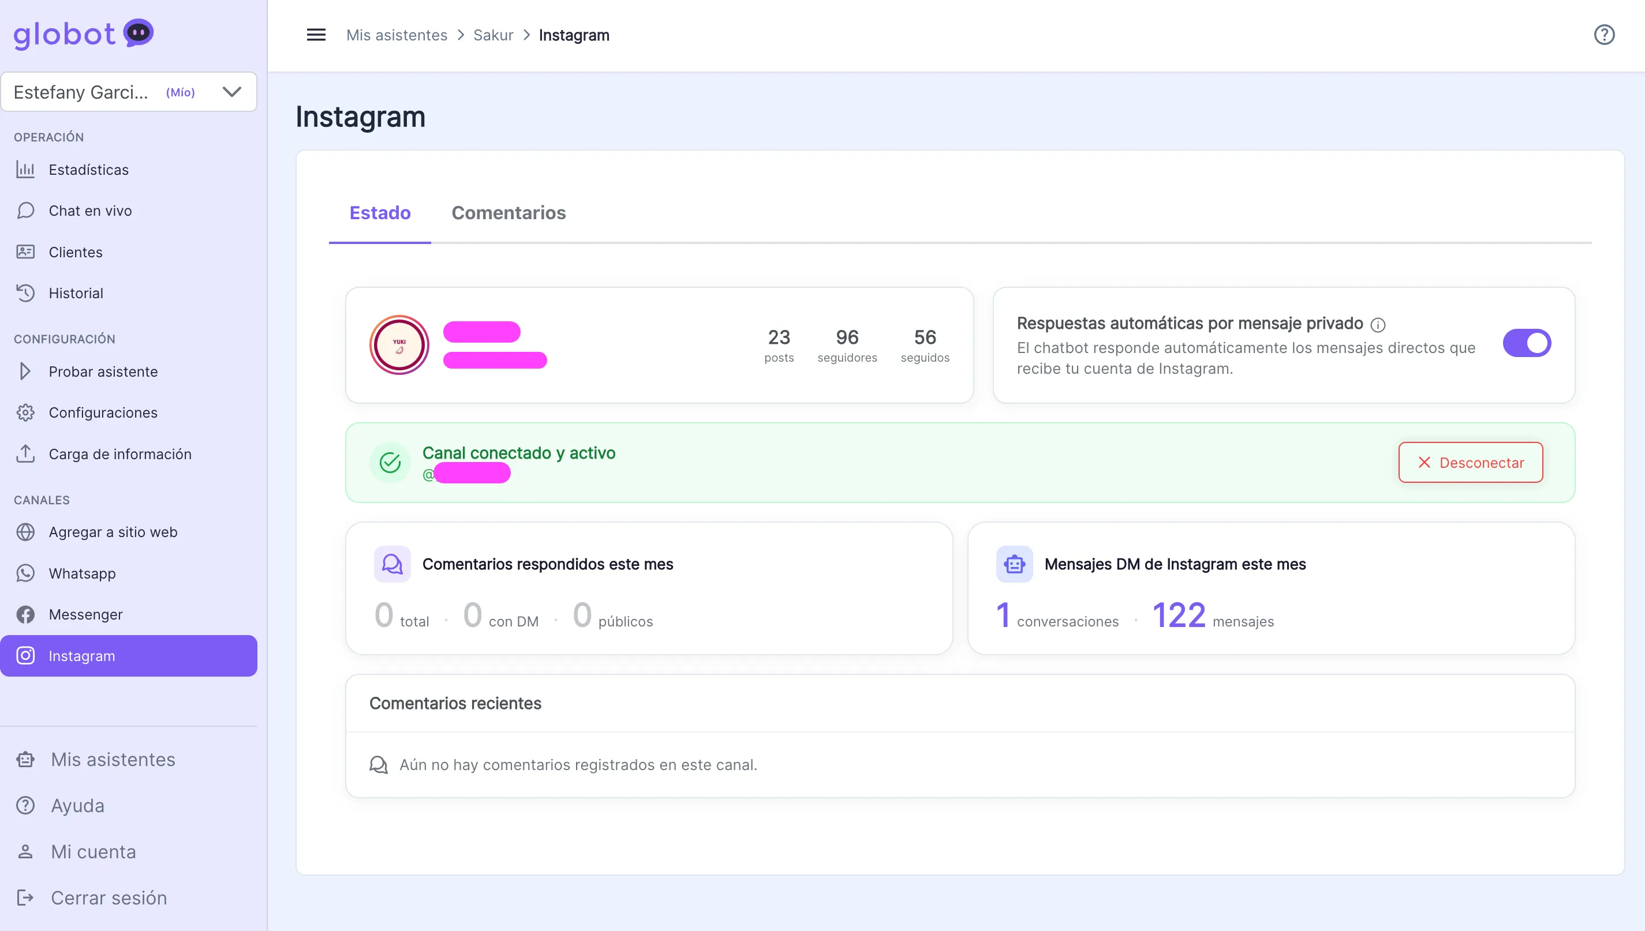
Task: Click the logout icon beside Cerrar sesión
Action: coord(25,898)
